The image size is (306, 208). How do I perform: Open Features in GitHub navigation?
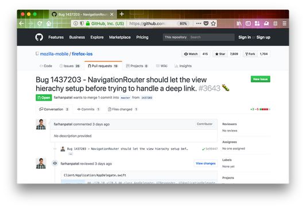pyautogui.click(x=56, y=37)
